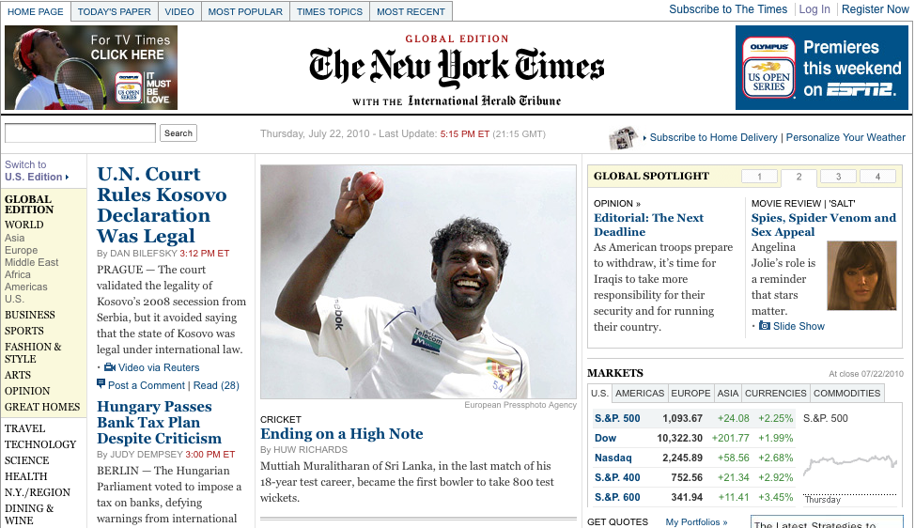Click the New York Times masthead logo

pyautogui.click(x=457, y=68)
